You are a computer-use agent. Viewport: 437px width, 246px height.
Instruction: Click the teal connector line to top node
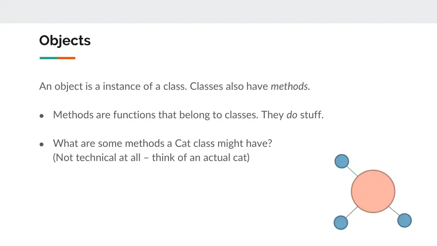[352, 171]
